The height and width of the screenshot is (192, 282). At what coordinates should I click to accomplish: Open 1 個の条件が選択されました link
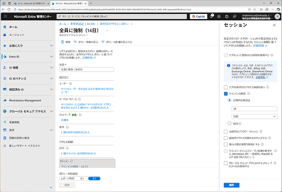[x=75, y=132]
